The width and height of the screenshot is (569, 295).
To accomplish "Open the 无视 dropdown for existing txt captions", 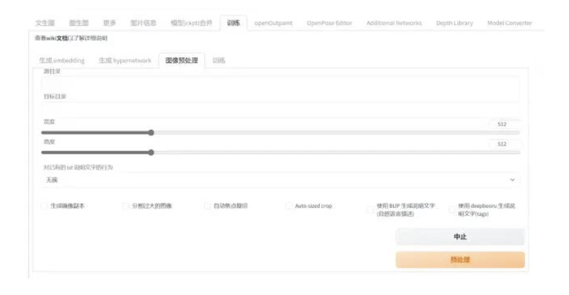I will (280, 180).
